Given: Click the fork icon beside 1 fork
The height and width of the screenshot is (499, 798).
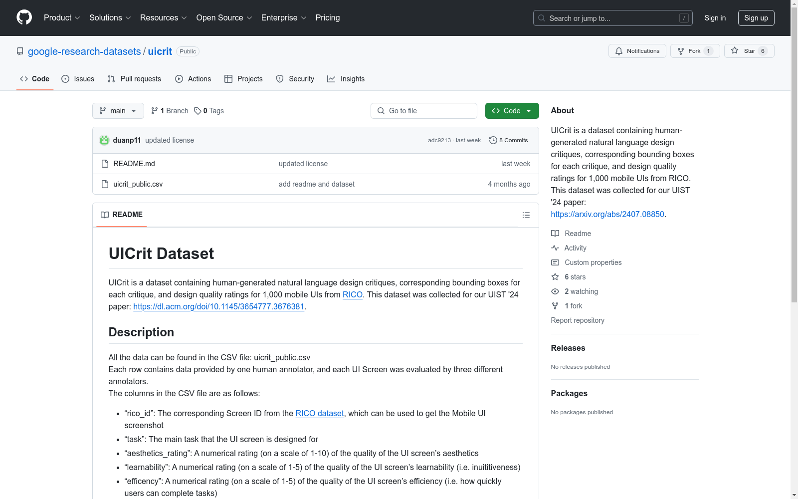Looking at the screenshot, I should click(555, 306).
